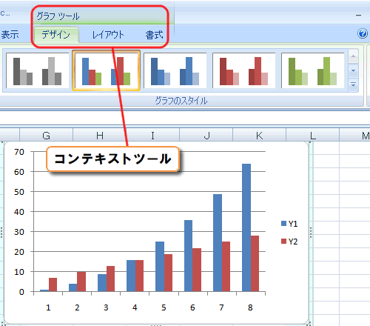Select the tallest blue Y1 bar at 8
The image size is (370, 326).
point(246,227)
